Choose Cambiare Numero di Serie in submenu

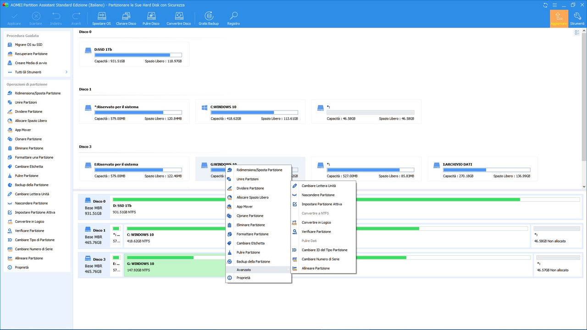323,259
